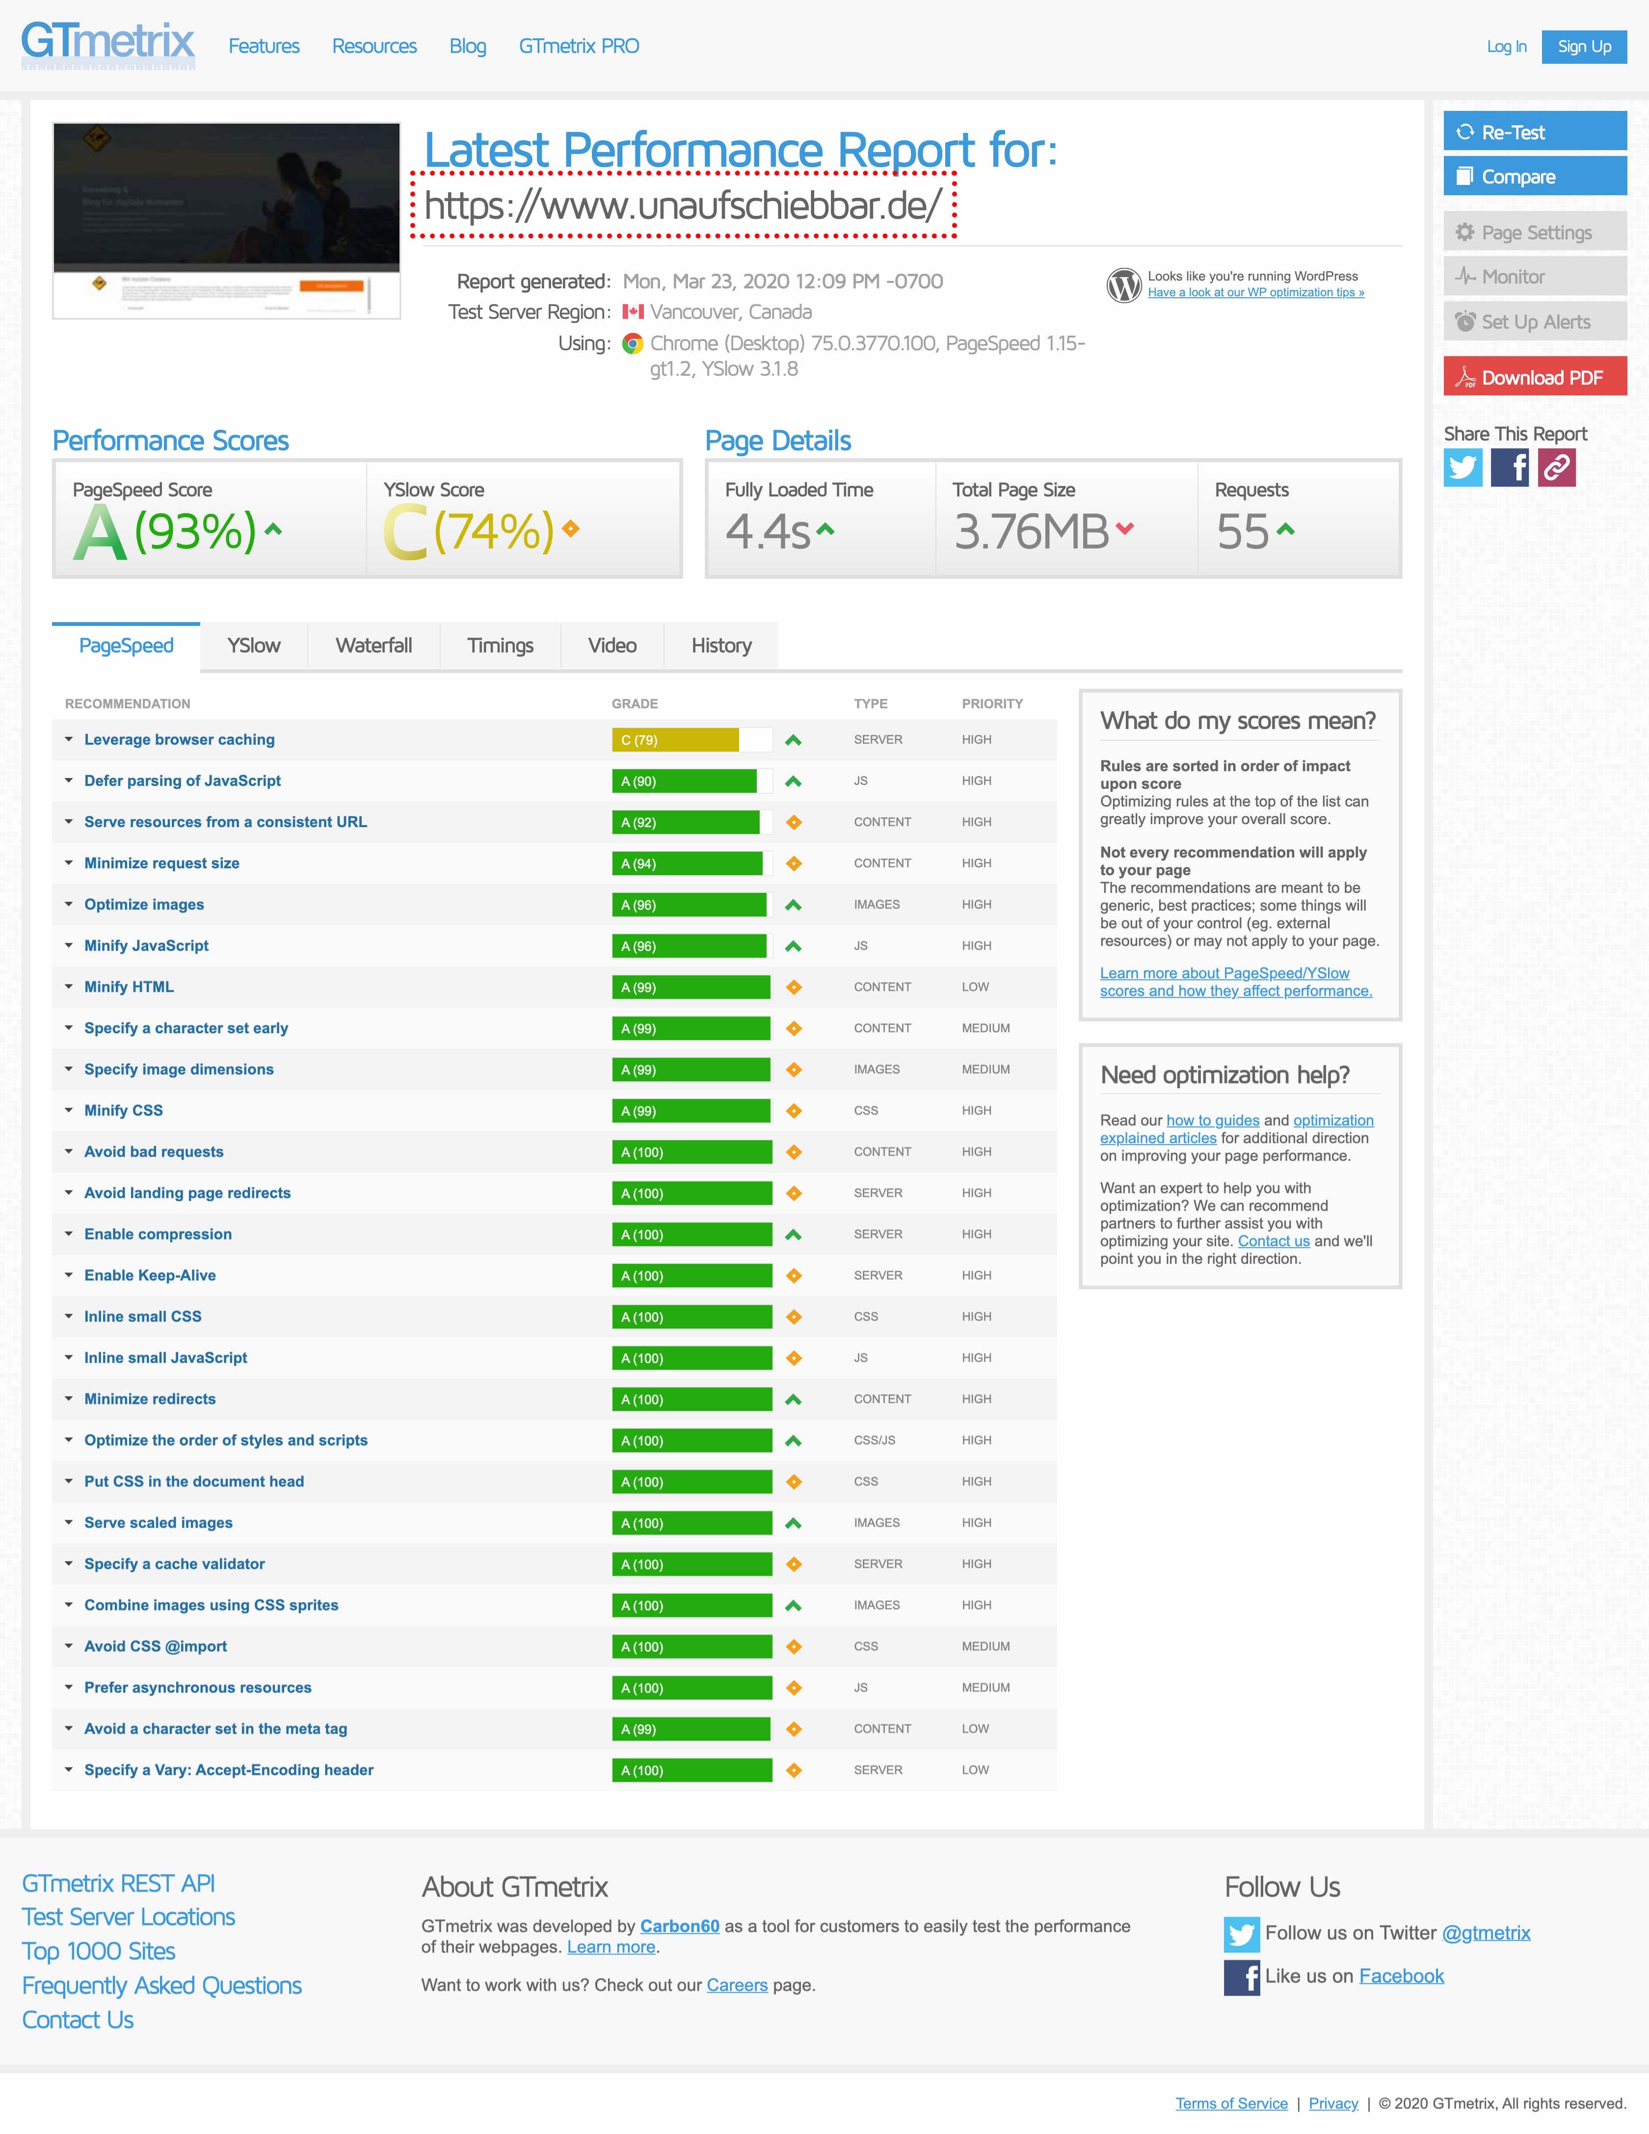This screenshot has height=2134, width=1649.
Task: Expand the Defer parsing of JavaScript row
Action: 182,781
